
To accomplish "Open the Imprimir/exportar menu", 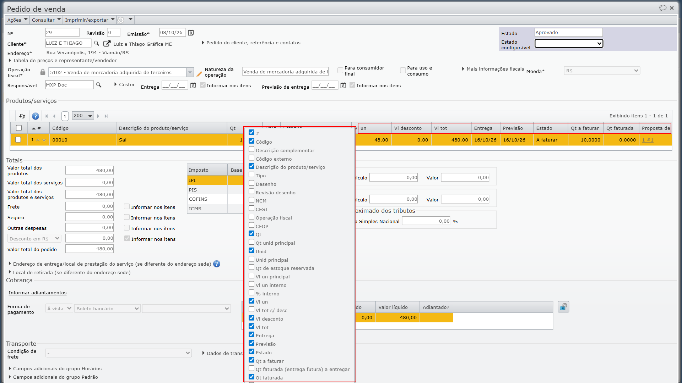I will pyautogui.click(x=90, y=20).
